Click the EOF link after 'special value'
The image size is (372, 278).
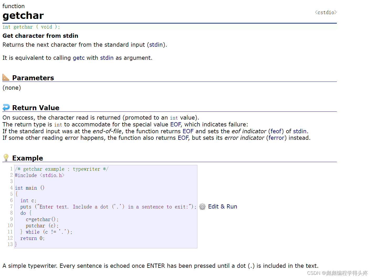point(176,125)
